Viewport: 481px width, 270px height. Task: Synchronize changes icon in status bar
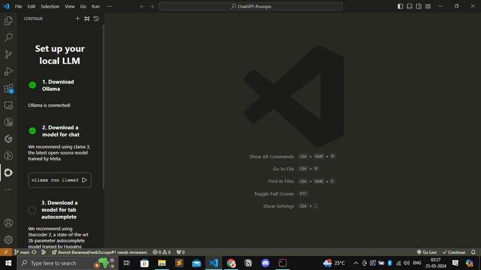pyautogui.click(x=34, y=252)
